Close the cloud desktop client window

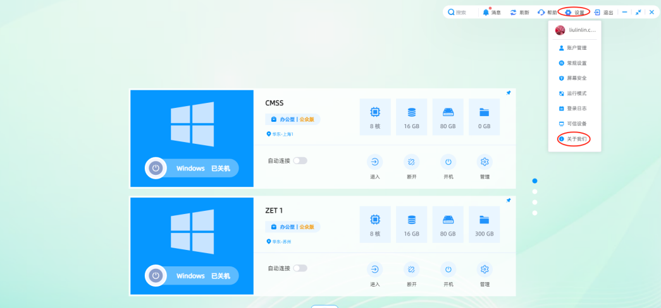(x=652, y=12)
